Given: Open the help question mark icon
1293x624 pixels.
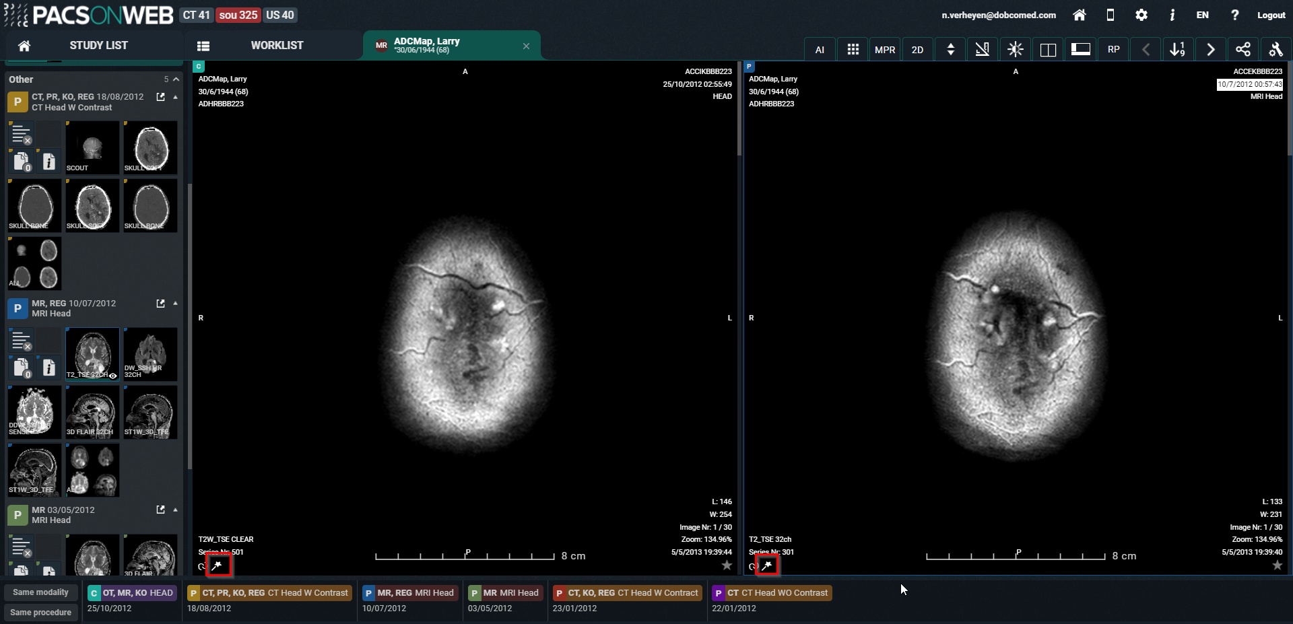Looking at the screenshot, I should [1234, 15].
